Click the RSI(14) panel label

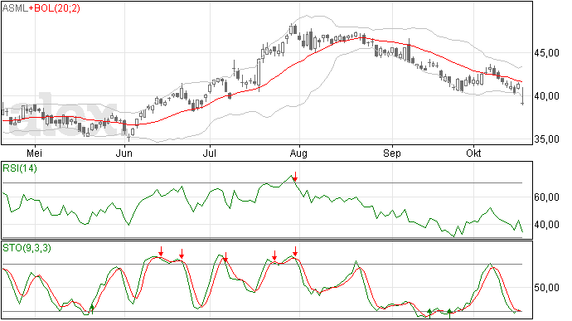click(20, 168)
